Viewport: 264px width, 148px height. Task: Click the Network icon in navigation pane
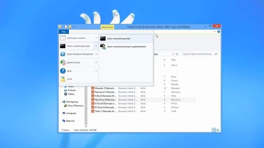click(x=64, y=121)
